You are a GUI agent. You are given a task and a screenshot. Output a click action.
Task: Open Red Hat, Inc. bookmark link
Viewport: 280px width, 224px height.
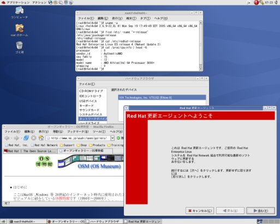point(16,145)
